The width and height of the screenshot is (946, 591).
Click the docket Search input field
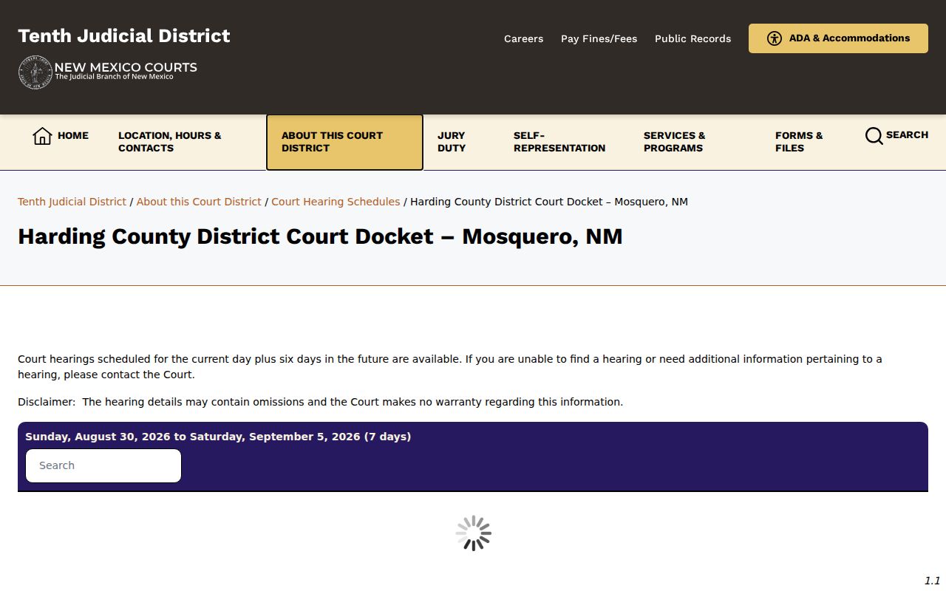[x=103, y=465]
